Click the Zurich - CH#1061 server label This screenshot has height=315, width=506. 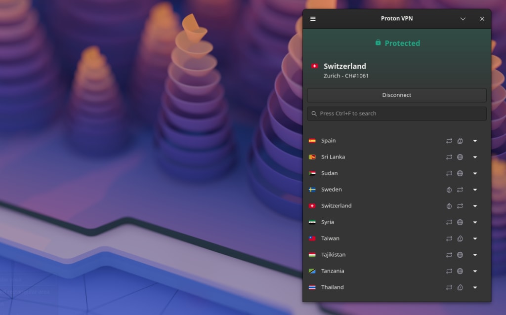346,76
